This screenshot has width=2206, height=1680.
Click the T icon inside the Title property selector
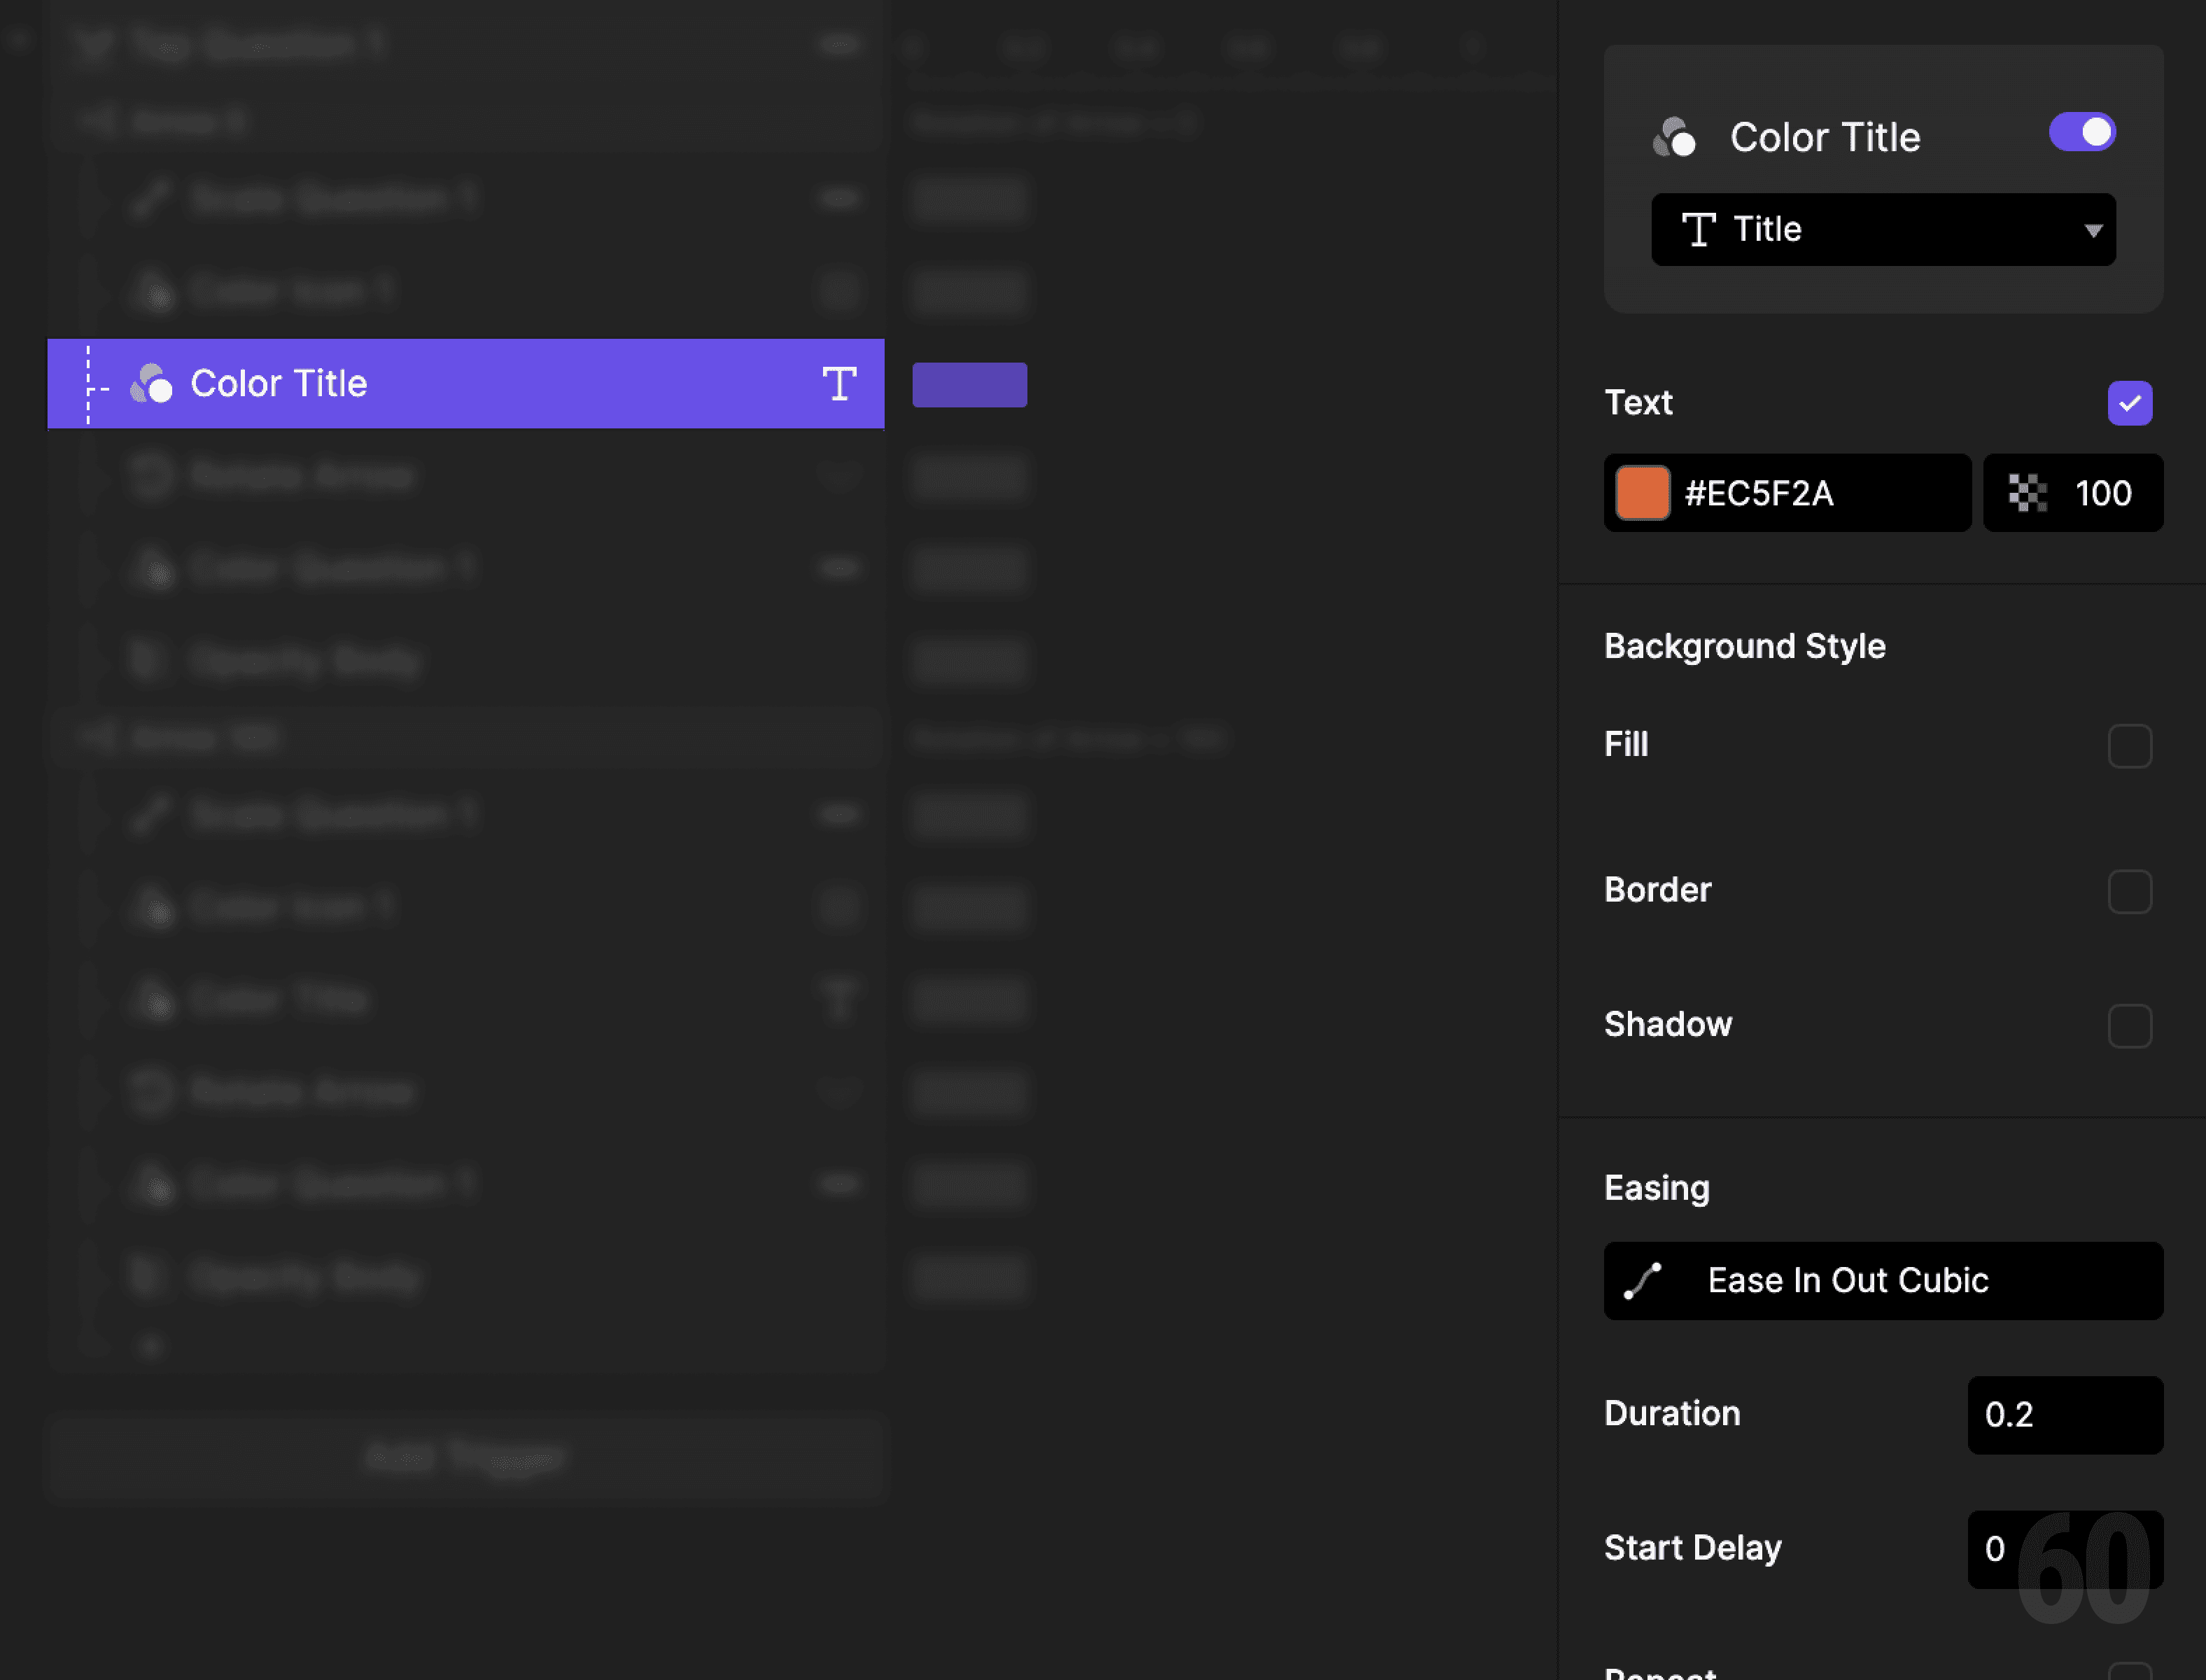1700,229
